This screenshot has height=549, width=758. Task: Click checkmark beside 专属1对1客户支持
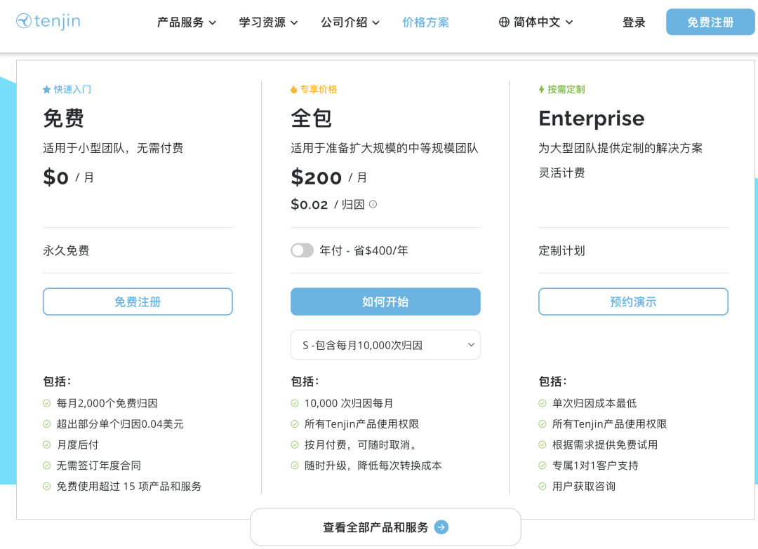click(x=543, y=466)
